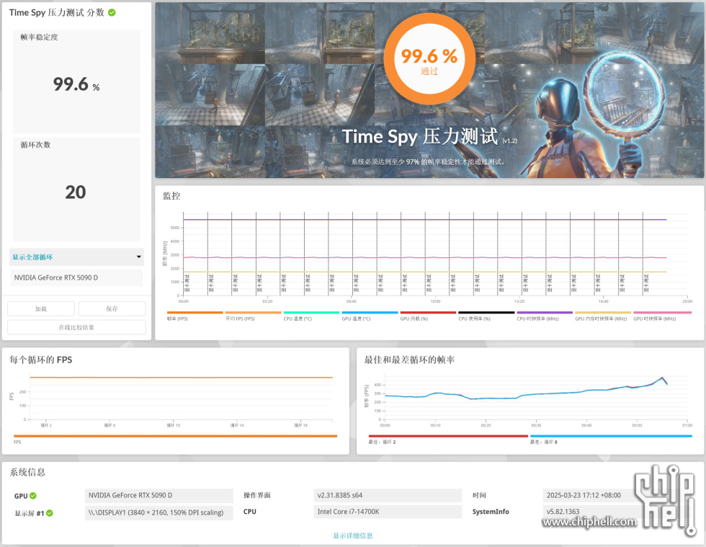
Task: Toggle the orange 帧率 (FPS) legend swatch
Action: 195,312
